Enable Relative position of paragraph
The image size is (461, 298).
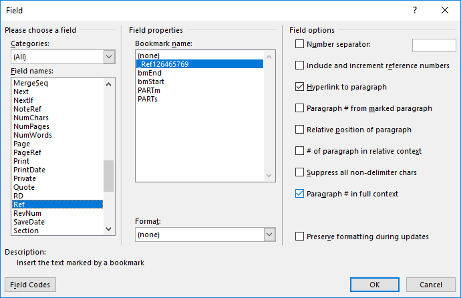pos(299,130)
